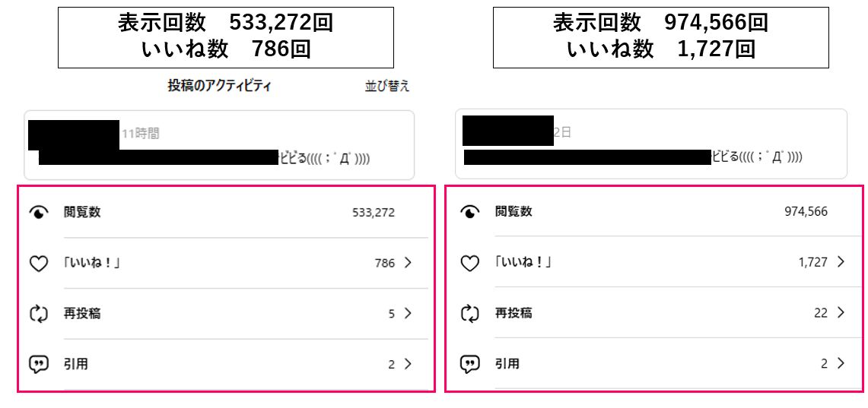Viewport: 868px width, 408px height.
Task: Open the post card posted 2日 ago
Action: tap(653, 144)
